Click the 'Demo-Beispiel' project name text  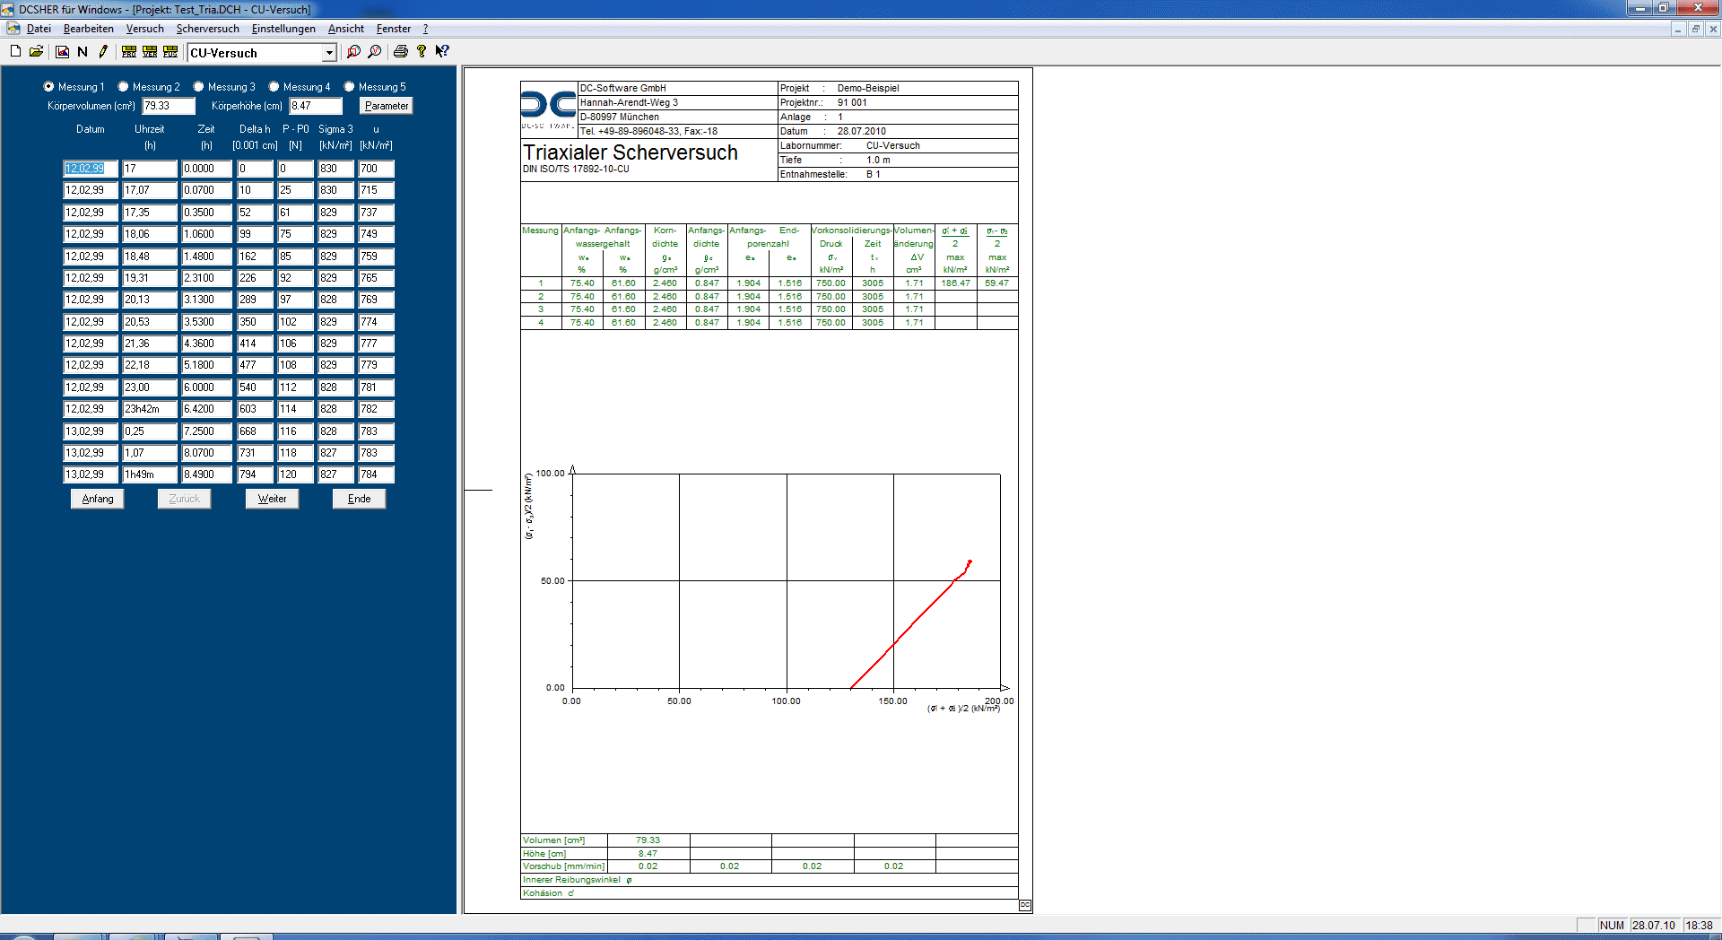point(868,88)
